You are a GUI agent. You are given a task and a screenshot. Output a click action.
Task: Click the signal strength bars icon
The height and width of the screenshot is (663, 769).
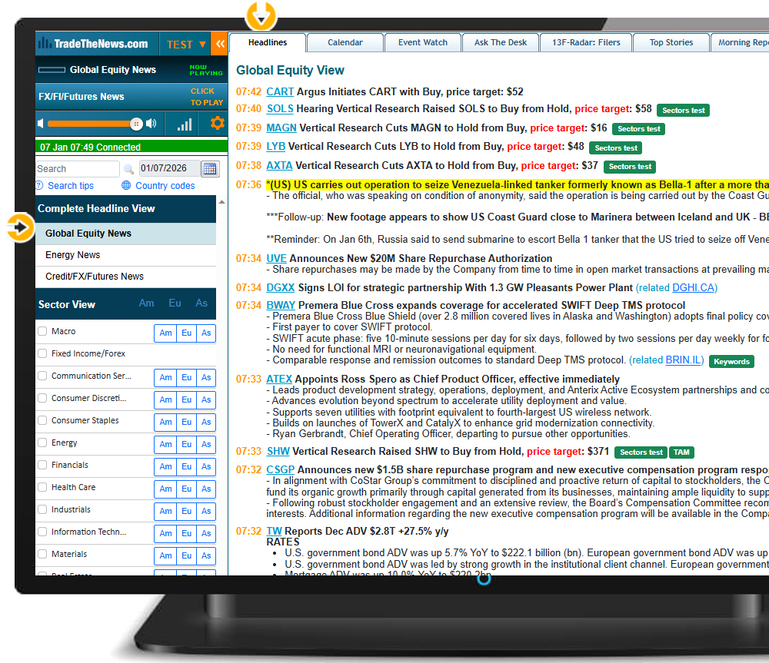tap(185, 124)
